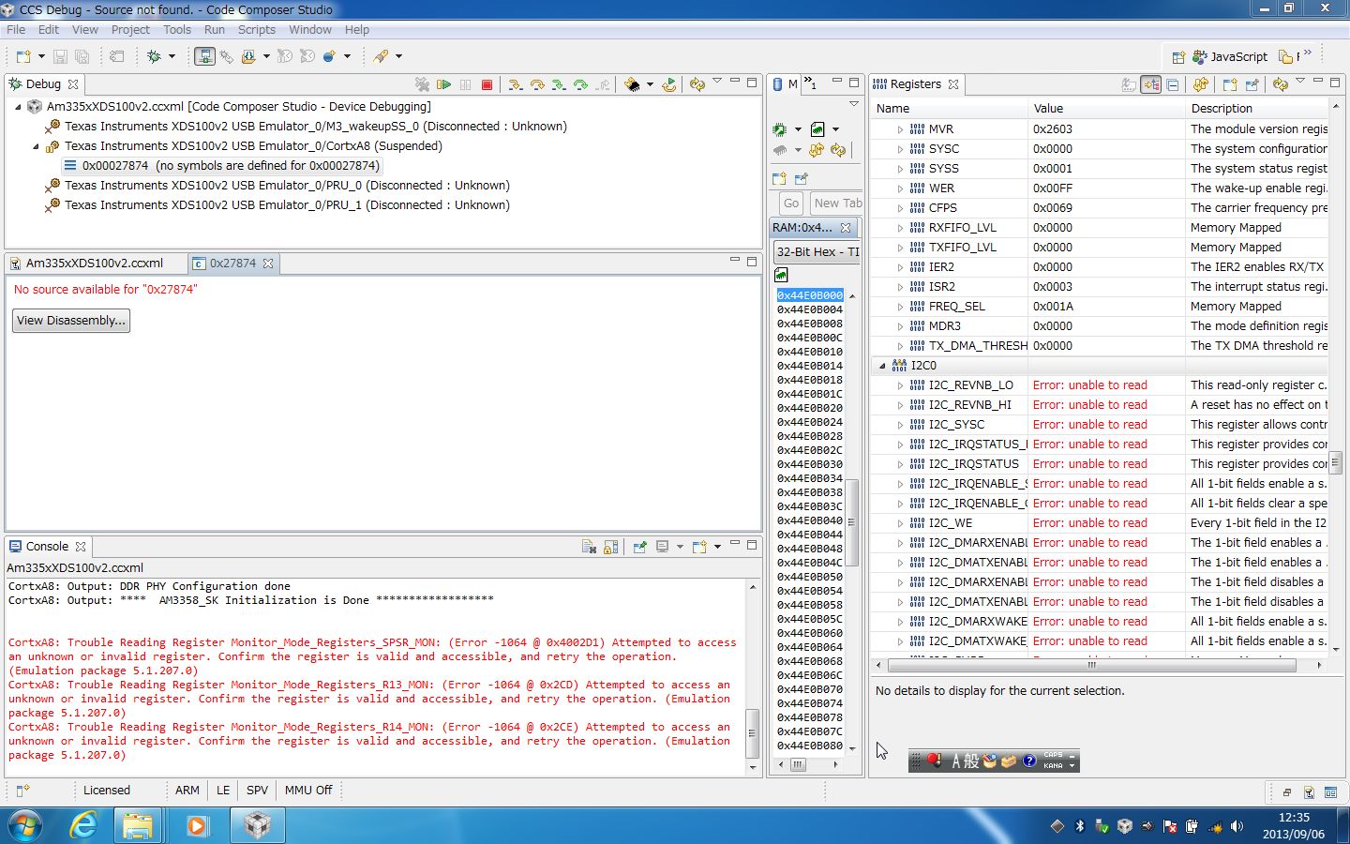This screenshot has width=1350, height=844.
Task: Click the Step Over icon in Debug toolbar
Action: click(537, 84)
